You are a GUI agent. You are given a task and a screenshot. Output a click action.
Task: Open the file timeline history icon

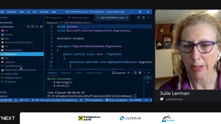138,18
